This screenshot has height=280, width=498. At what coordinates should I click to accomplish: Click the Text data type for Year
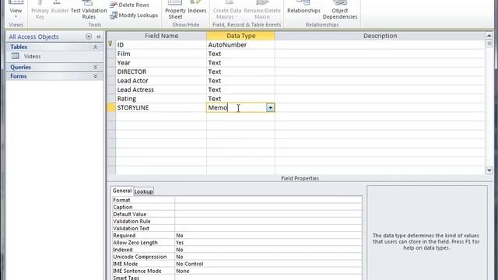pyautogui.click(x=240, y=62)
